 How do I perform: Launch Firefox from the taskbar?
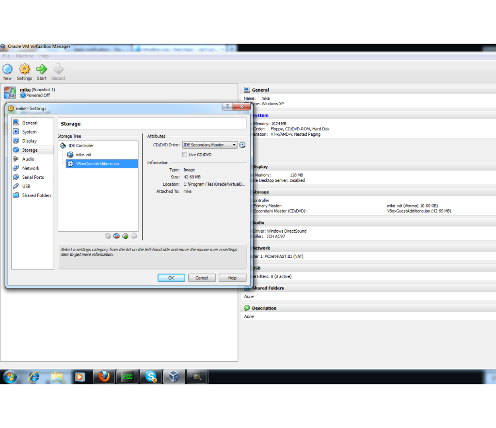point(104,376)
